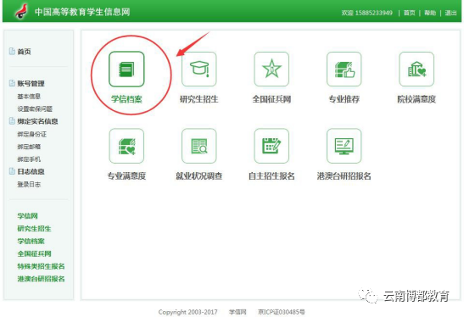Click the 就业状况调查 text label
The image size is (464, 317).
(199, 176)
